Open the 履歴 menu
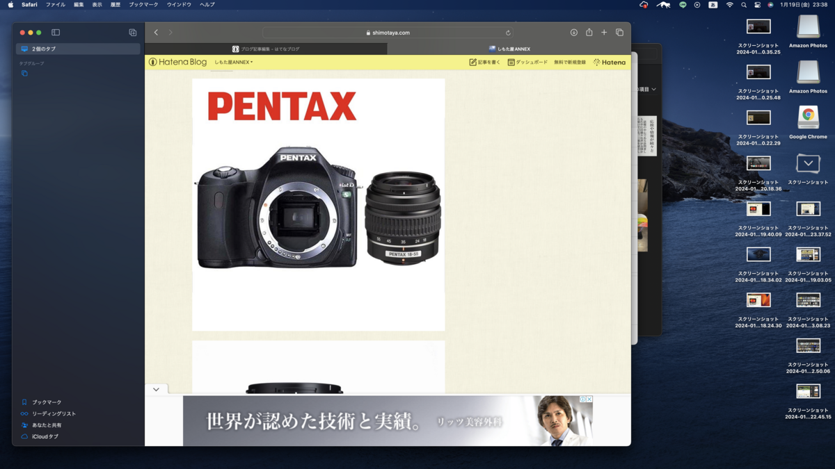The height and width of the screenshot is (469, 835). click(116, 5)
